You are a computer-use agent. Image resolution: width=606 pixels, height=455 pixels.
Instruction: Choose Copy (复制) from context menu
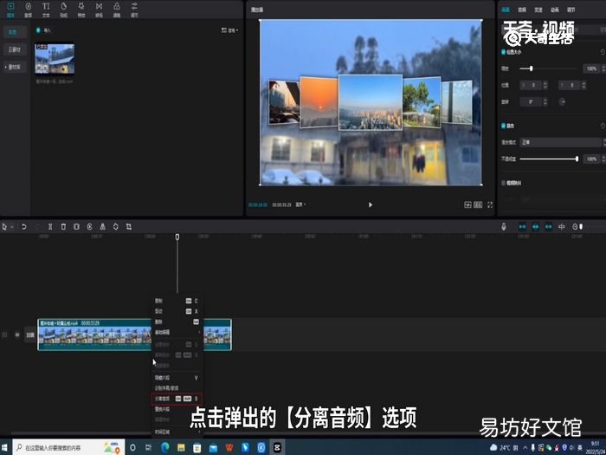coord(177,301)
